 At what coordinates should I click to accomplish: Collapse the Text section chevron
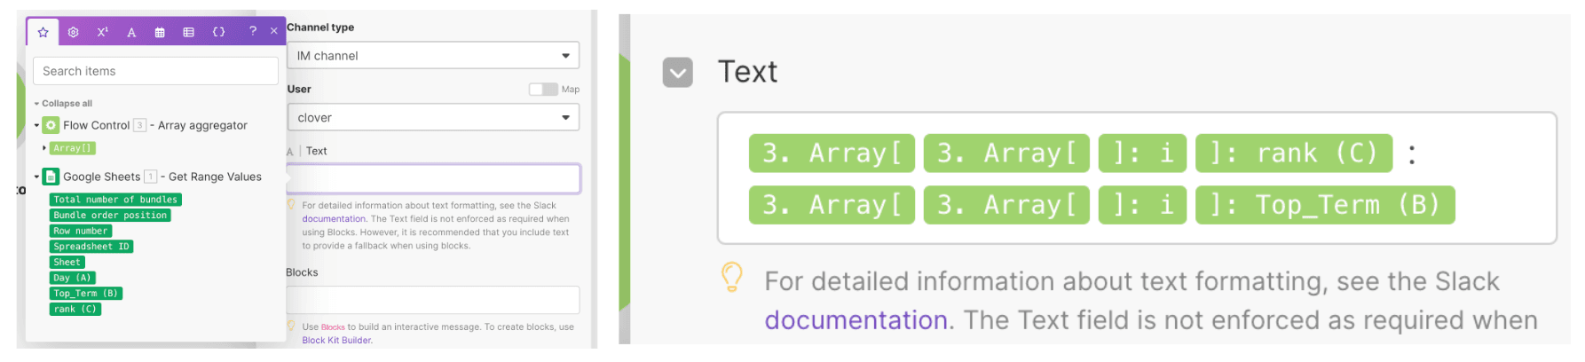[x=678, y=72]
